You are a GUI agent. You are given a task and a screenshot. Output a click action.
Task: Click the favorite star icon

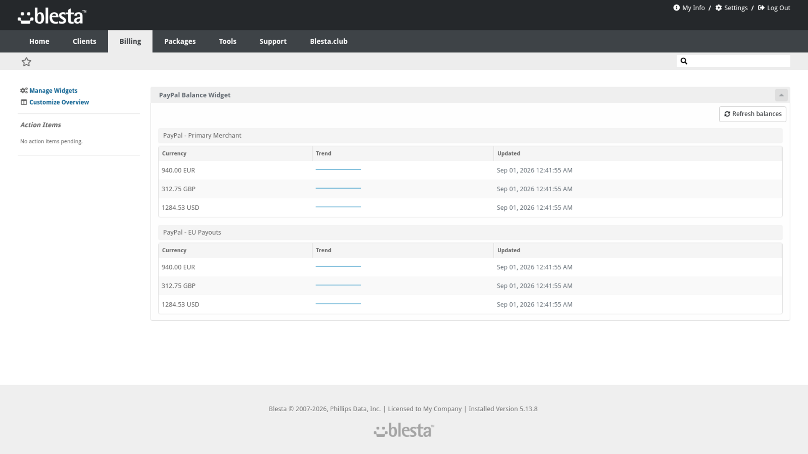(x=27, y=62)
